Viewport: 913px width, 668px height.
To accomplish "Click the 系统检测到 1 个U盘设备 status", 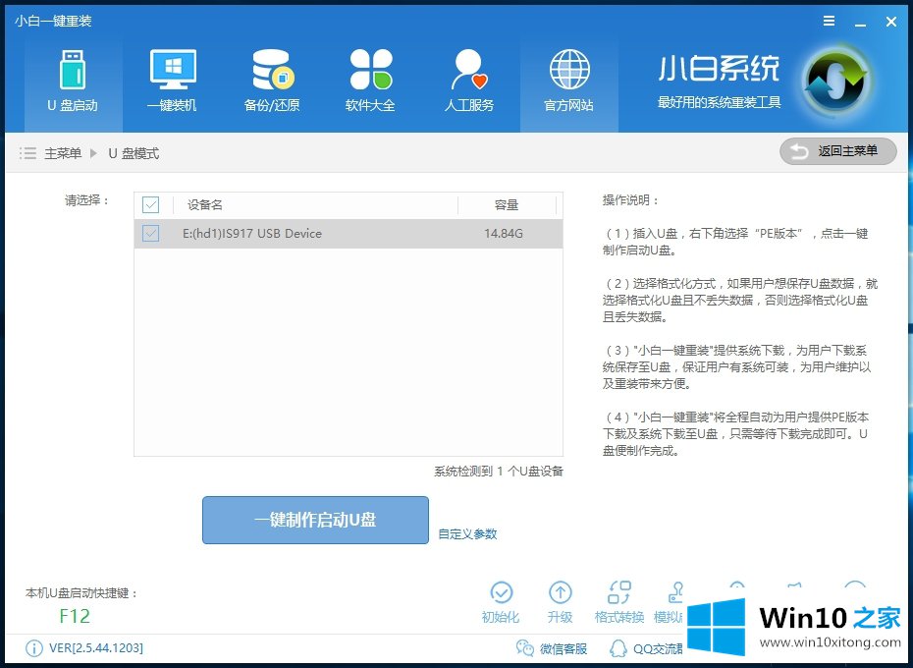I will point(499,471).
